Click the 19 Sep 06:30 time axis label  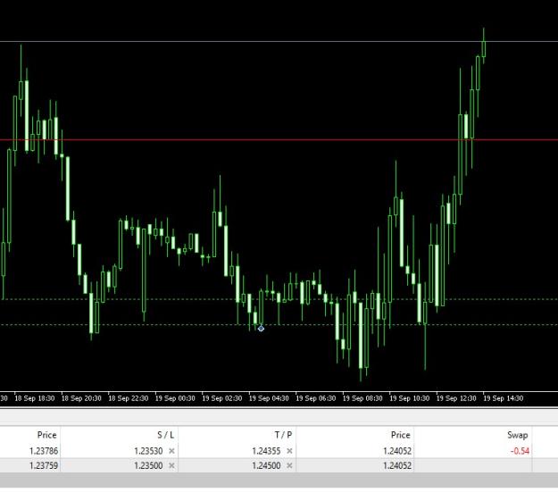316,398
